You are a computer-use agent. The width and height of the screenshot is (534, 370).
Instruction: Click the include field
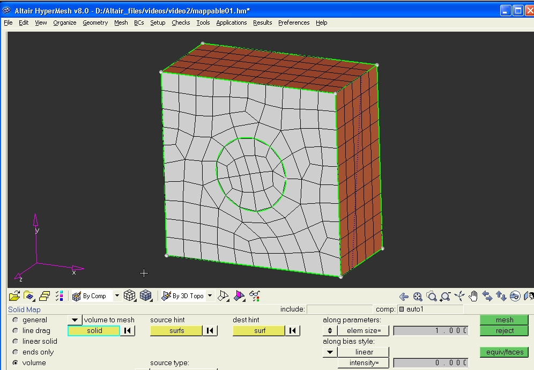[x=339, y=309]
